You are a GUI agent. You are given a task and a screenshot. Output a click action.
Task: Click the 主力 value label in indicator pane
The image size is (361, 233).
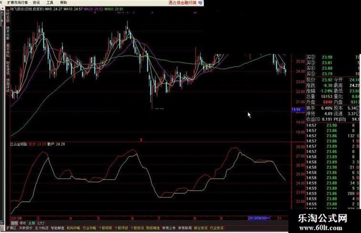[37, 144]
